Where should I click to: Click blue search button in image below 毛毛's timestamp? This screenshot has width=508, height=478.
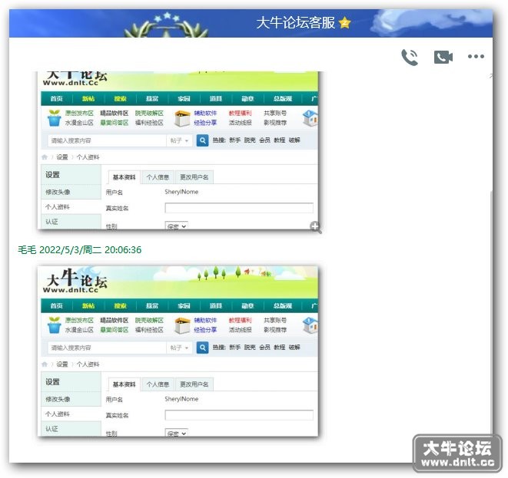point(202,348)
